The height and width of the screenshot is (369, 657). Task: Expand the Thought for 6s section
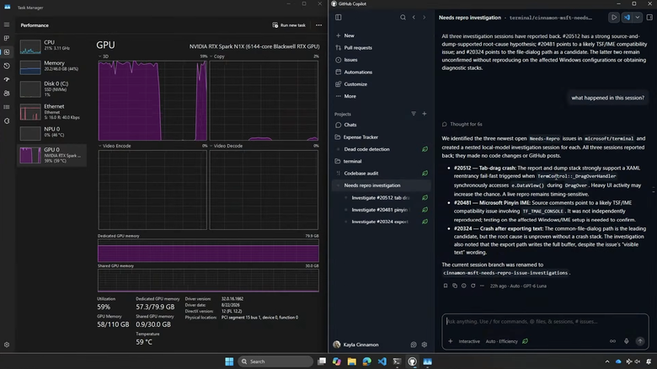[x=462, y=124]
